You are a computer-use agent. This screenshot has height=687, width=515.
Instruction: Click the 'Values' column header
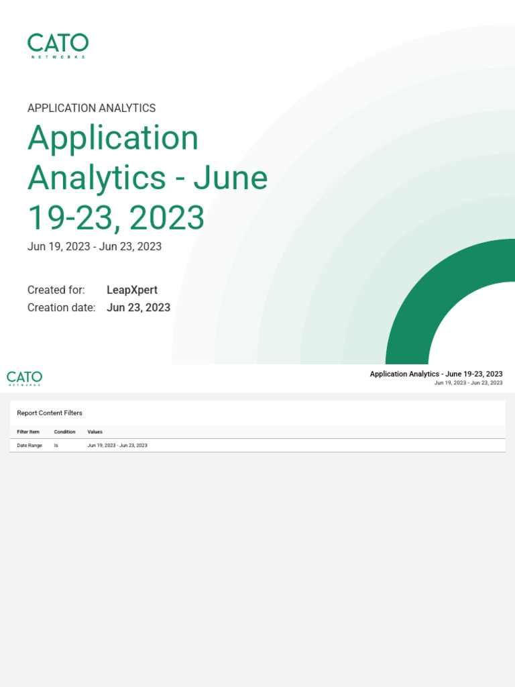click(95, 431)
